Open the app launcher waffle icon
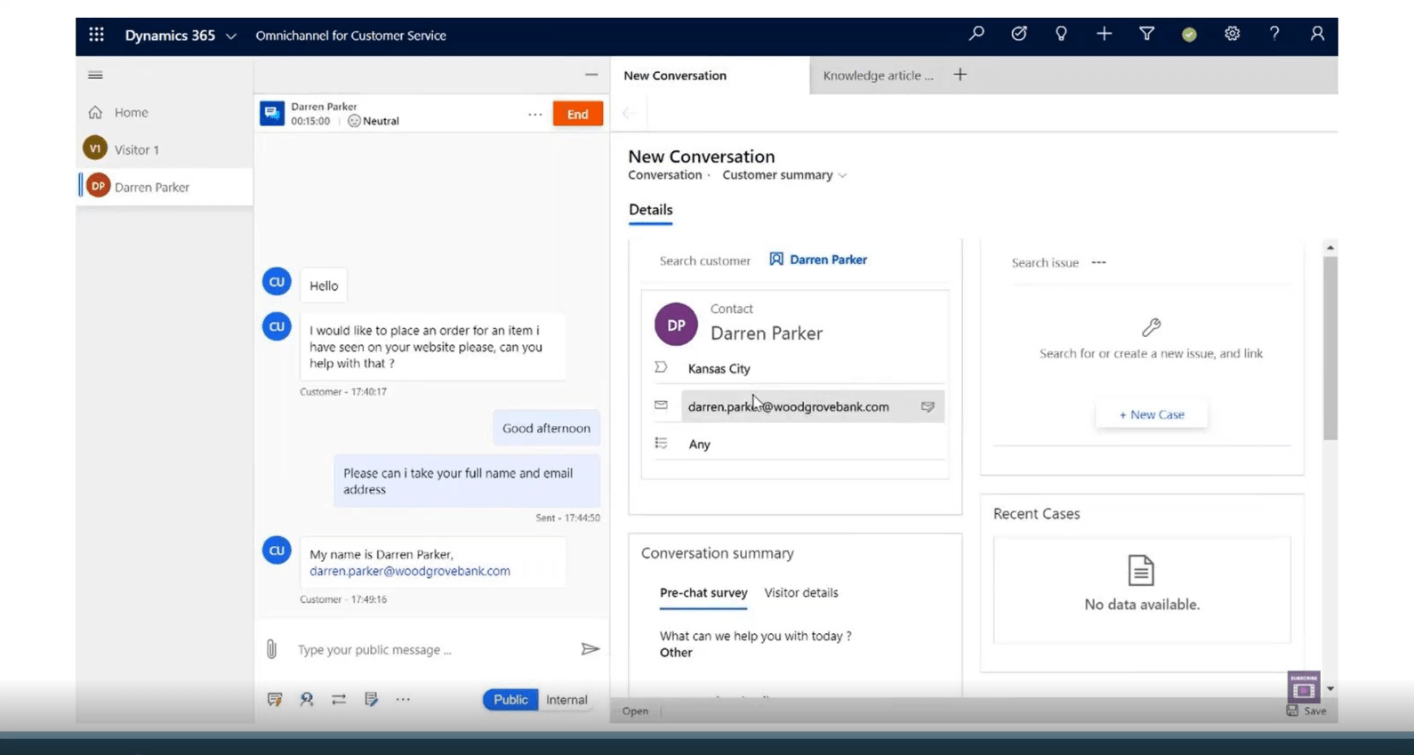The height and width of the screenshot is (755, 1414). point(96,35)
